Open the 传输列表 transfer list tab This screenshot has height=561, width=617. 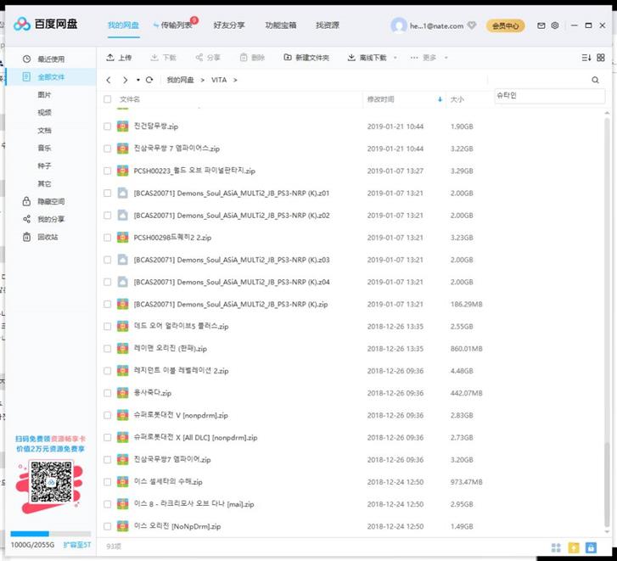pyautogui.click(x=176, y=25)
